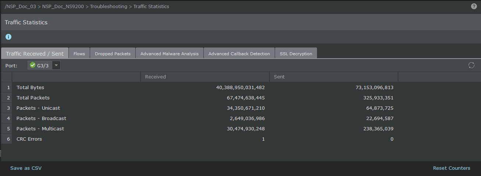Click sent value 22,694,587
Screen dimensions: 481x176
(x=379, y=119)
